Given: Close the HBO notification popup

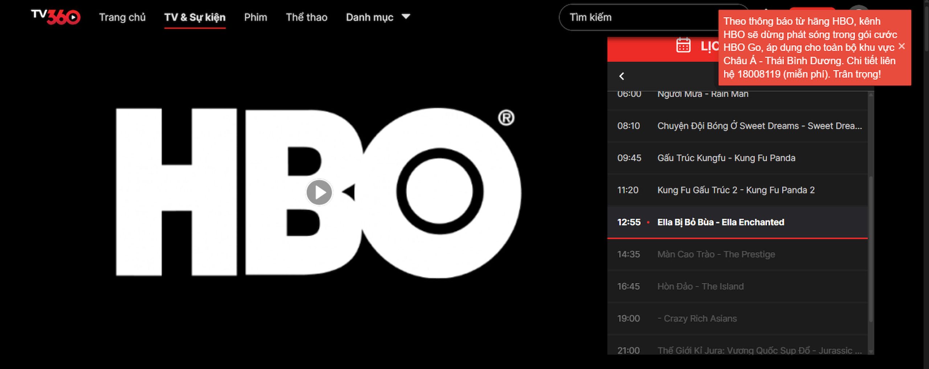Looking at the screenshot, I should [901, 46].
